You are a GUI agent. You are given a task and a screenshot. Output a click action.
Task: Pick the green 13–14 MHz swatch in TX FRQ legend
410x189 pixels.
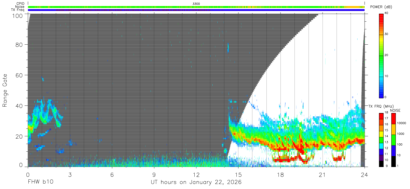381,139
